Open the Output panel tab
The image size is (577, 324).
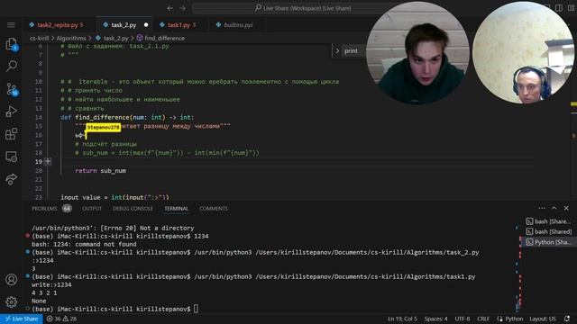coord(92,209)
